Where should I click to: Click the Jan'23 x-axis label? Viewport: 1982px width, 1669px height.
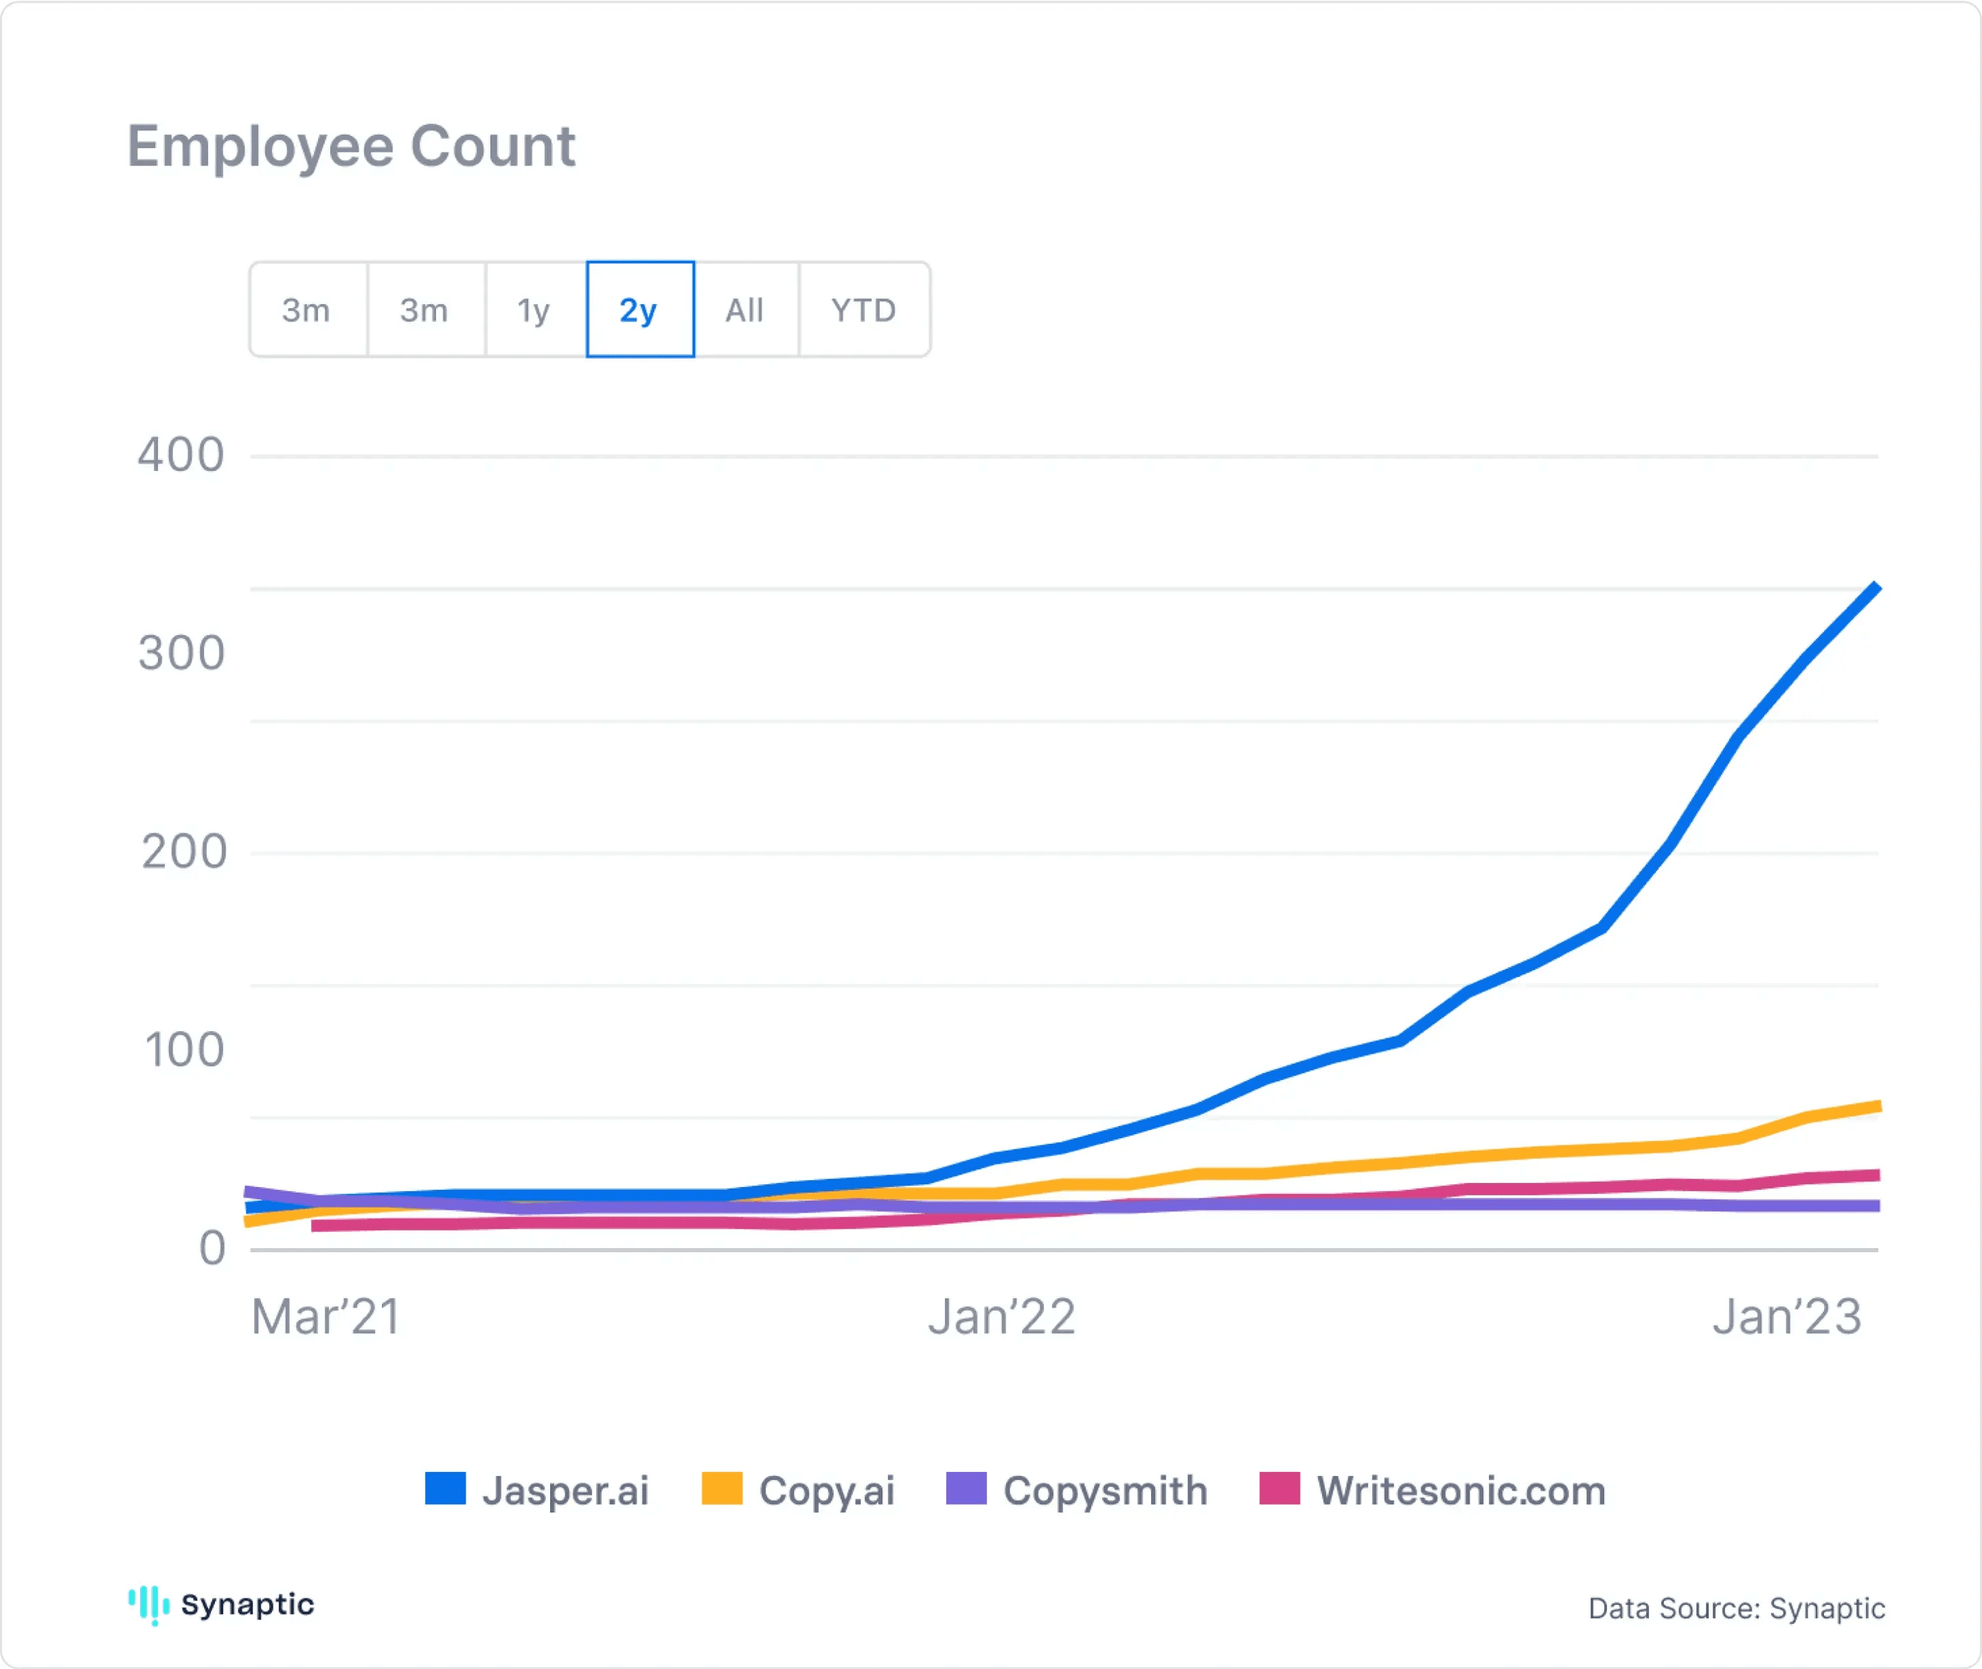click(x=1786, y=1317)
